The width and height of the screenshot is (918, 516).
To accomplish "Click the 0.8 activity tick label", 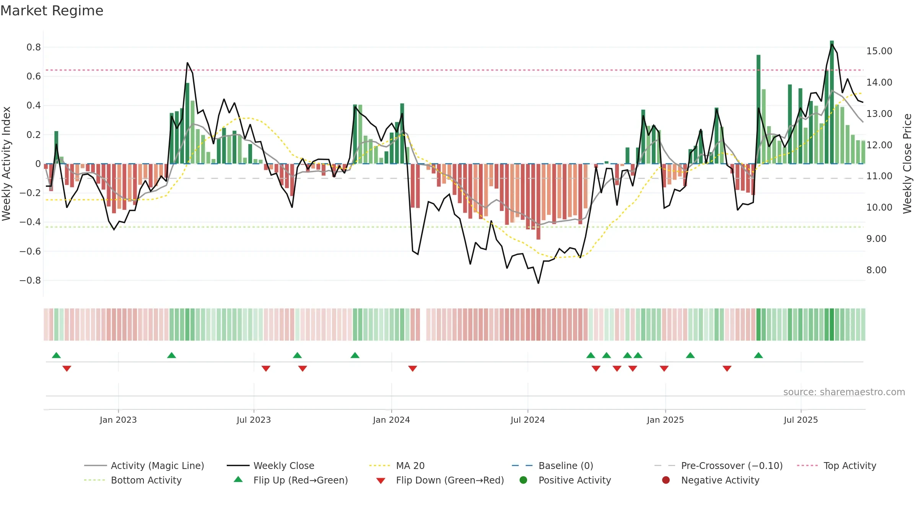I will [x=34, y=47].
